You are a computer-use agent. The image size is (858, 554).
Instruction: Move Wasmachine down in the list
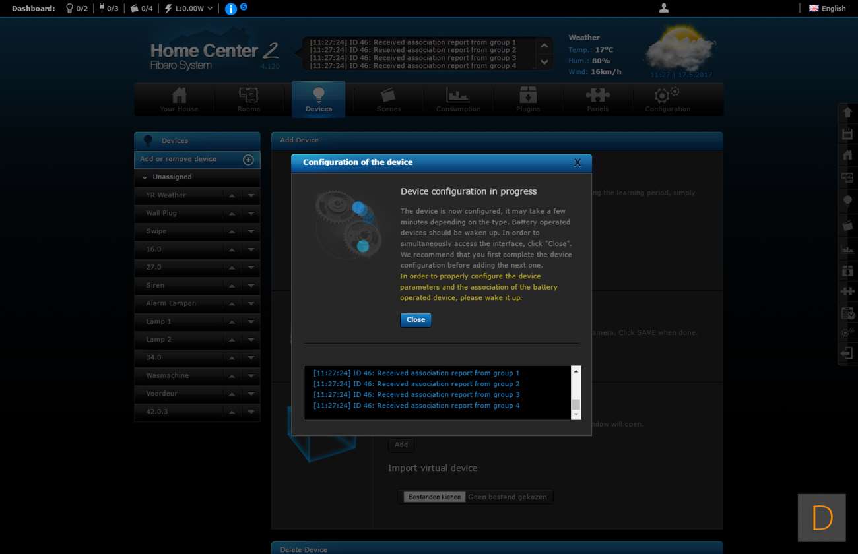[x=251, y=376]
